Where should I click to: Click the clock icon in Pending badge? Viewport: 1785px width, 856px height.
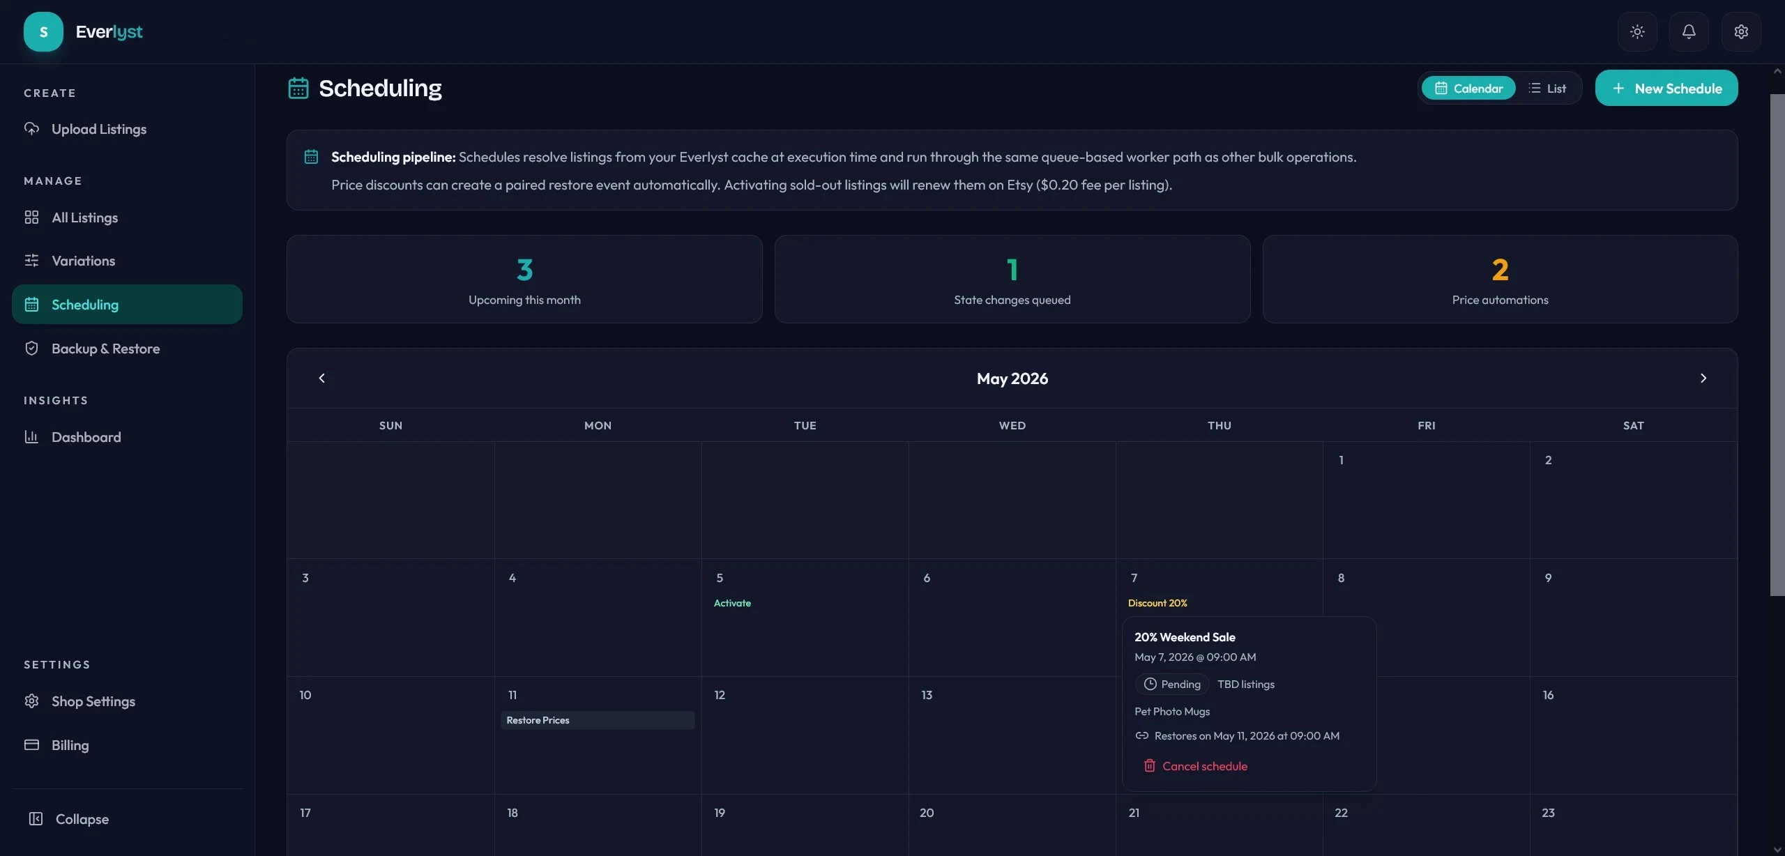pos(1150,684)
